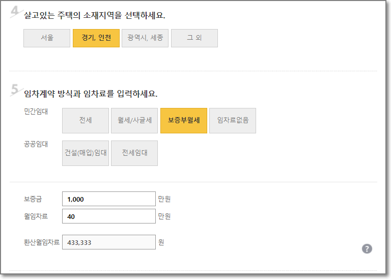Click 만원 unit beside 월임차료 field
The width and height of the screenshot is (391, 279).
click(x=164, y=216)
